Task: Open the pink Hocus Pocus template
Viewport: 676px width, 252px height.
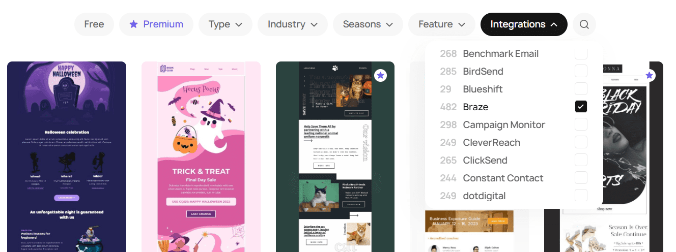Action: (x=201, y=156)
